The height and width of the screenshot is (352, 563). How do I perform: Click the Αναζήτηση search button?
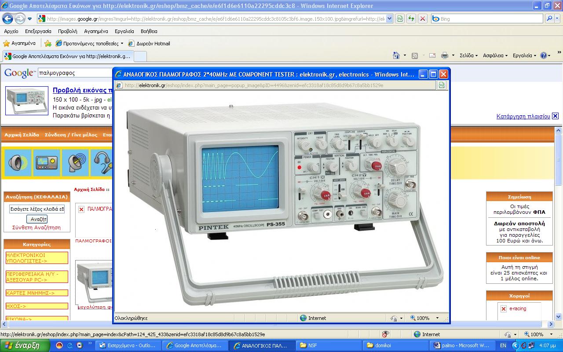(37, 219)
